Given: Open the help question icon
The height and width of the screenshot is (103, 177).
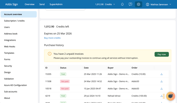Looking at the screenshot, I should (x=130, y=4).
